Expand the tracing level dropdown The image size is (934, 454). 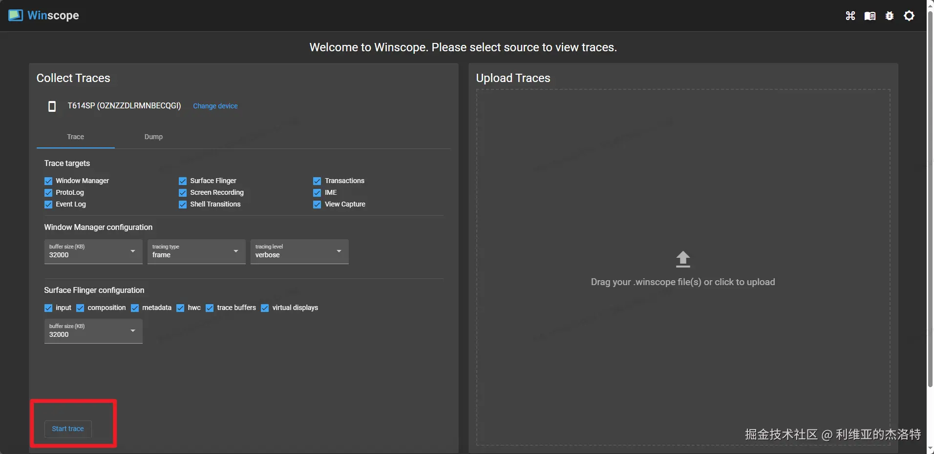[299, 251]
